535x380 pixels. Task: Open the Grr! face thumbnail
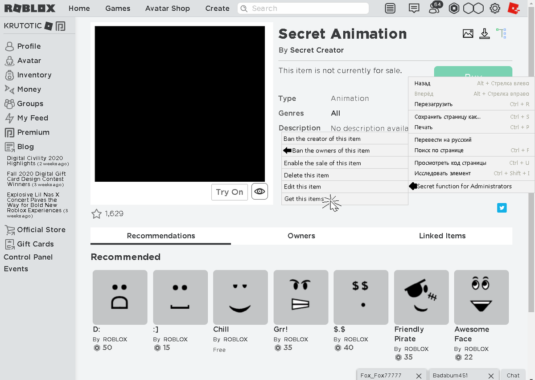(301, 297)
